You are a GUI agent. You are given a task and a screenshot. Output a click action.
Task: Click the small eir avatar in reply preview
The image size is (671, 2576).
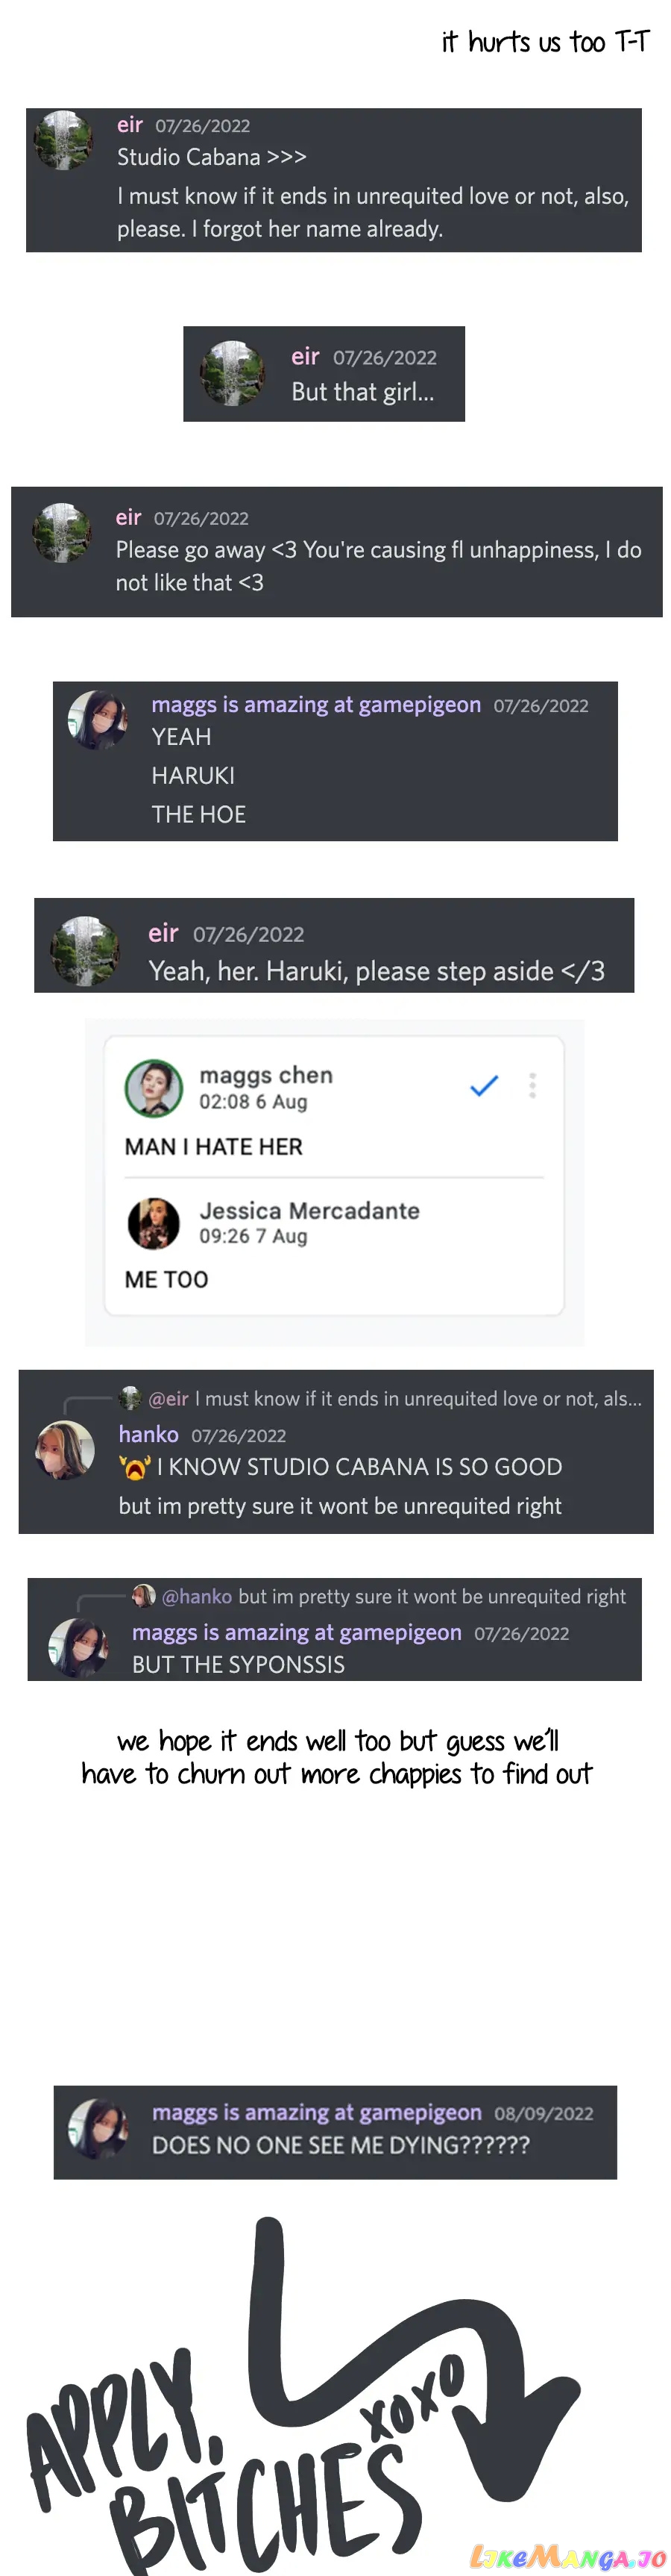[x=130, y=1398]
